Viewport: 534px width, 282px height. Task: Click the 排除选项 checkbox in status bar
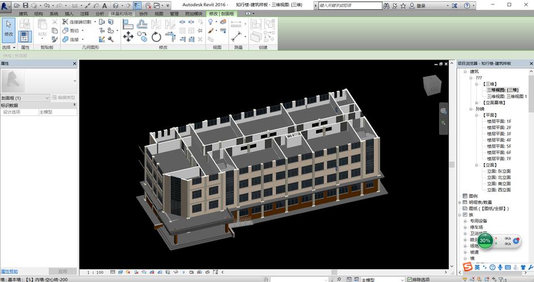[408, 279]
